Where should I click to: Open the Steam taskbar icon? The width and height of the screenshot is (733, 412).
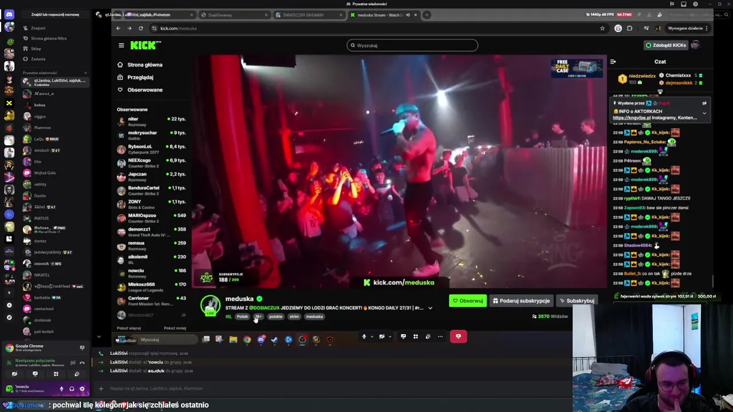274,339
